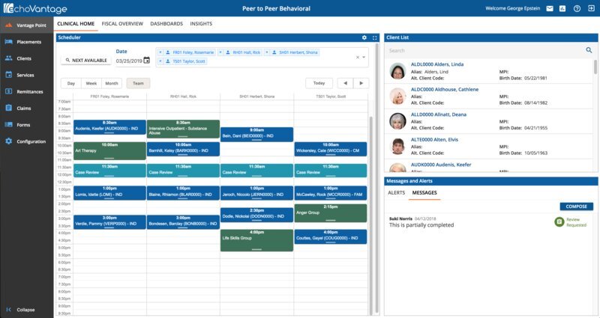Select the Team view toggle
The height and width of the screenshot is (318, 600).
(x=138, y=83)
